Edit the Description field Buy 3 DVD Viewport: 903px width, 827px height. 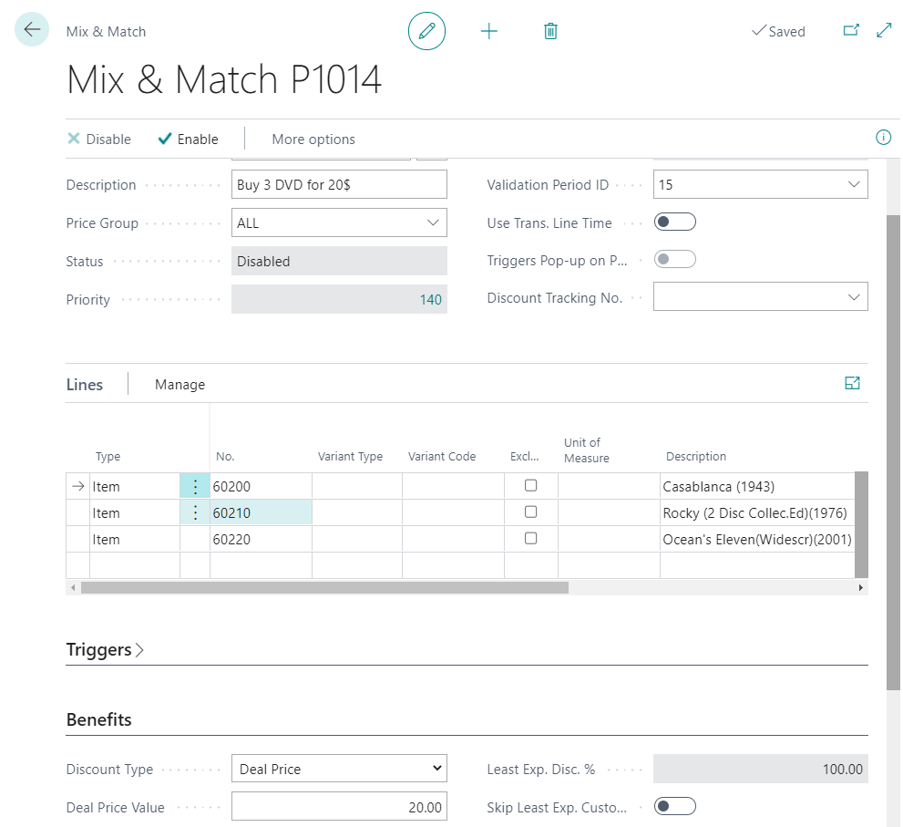point(339,184)
